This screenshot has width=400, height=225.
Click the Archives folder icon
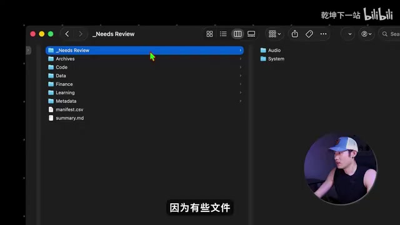(x=51, y=59)
